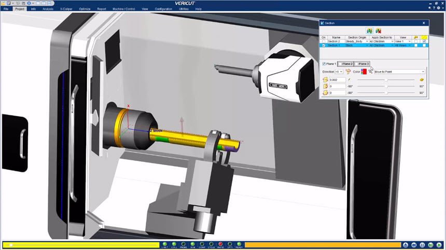The height and width of the screenshot is (250, 446).
Task: Open the Analysis menu
Action: pyautogui.click(x=48, y=9)
